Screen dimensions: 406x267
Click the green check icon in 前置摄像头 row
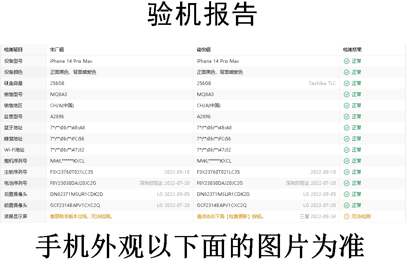[x=347, y=205]
